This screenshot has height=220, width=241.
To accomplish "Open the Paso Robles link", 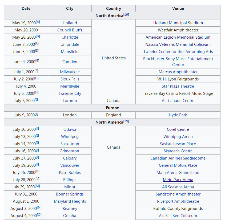I will pos(70,173).
